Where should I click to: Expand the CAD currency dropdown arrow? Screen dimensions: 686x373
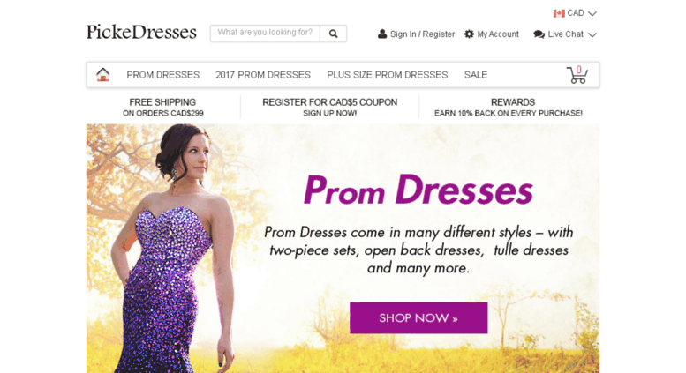pyautogui.click(x=592, y=14)
